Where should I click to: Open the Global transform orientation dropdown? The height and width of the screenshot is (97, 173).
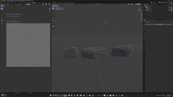91,4
